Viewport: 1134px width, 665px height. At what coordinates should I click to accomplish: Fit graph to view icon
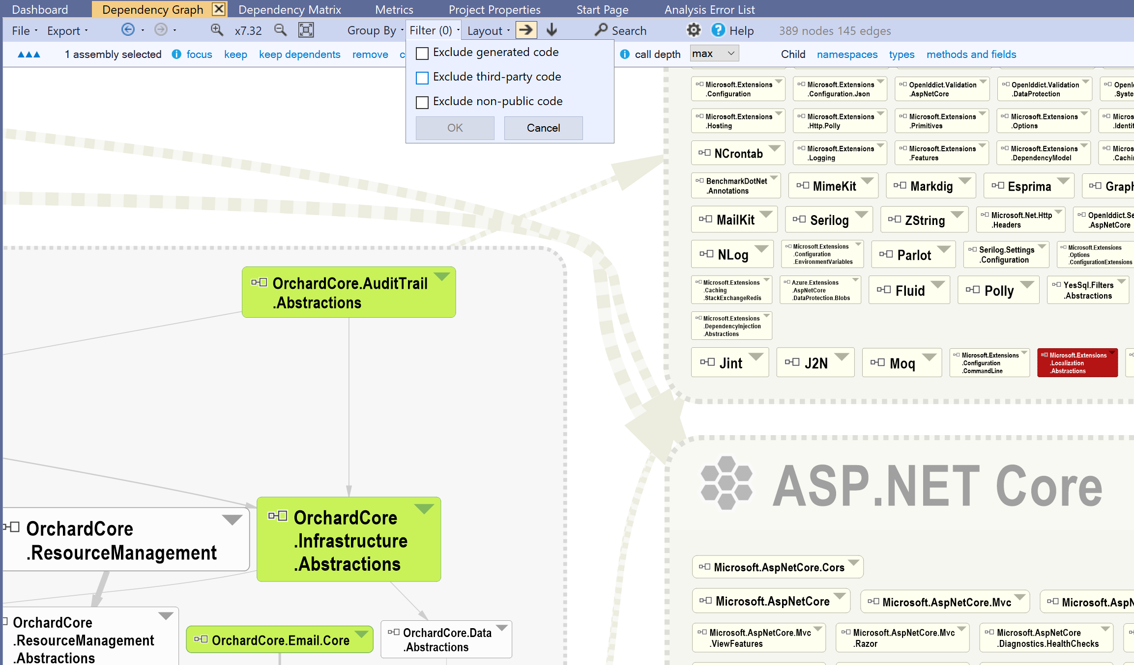coord(306,30)
